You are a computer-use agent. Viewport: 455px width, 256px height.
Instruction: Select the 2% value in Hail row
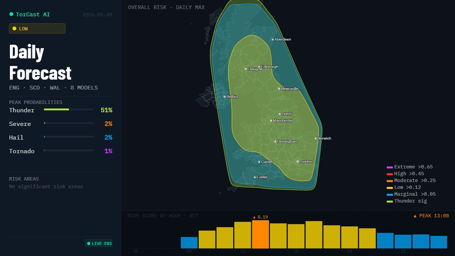(108, 138)
